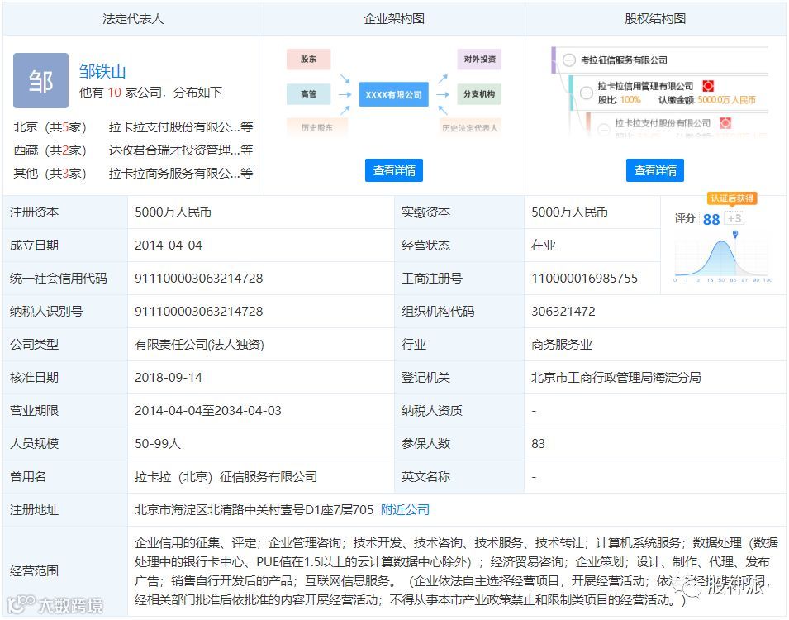Click the 统一社会信用代码 value
The width and height of the screenshot is (789, 620).
(x=199, y=278)
